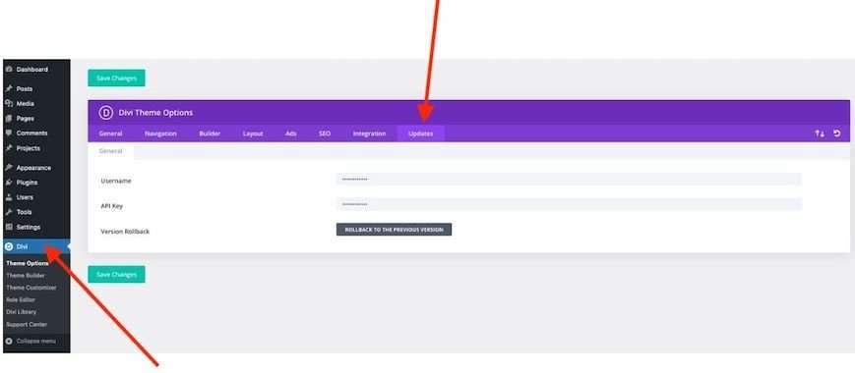The width and height of the screenshot is (855, 373).
Task: Open the Integration tab
Action: 369,133
